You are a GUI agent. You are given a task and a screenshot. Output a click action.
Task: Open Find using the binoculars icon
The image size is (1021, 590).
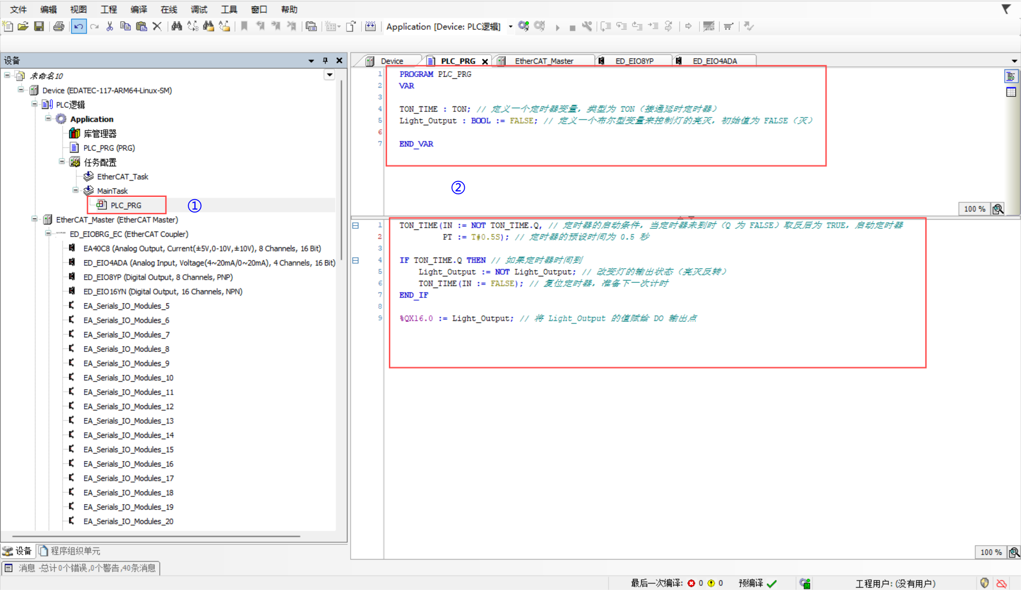click(x=176, y=26)
